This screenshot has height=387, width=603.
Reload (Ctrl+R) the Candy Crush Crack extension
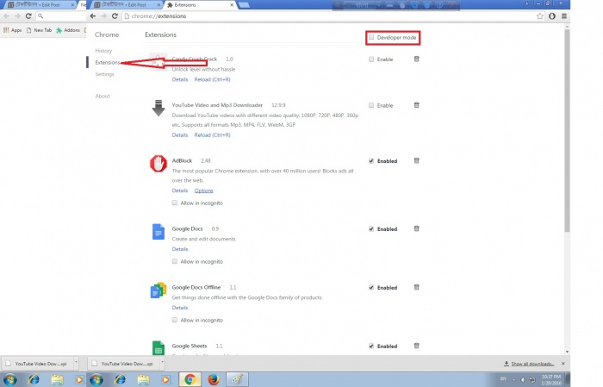point(212,79)
